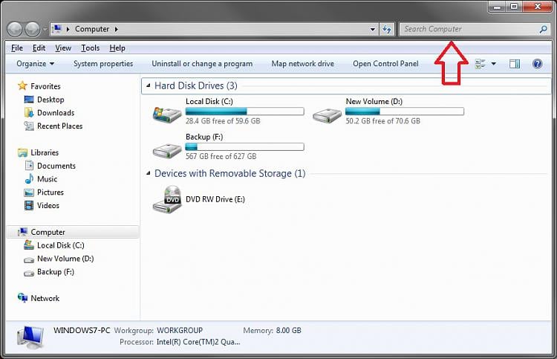The image size is (557, 359).
Task: Click the "567 GB free of 627 GB" text
Action: click(x=221, y=156)
